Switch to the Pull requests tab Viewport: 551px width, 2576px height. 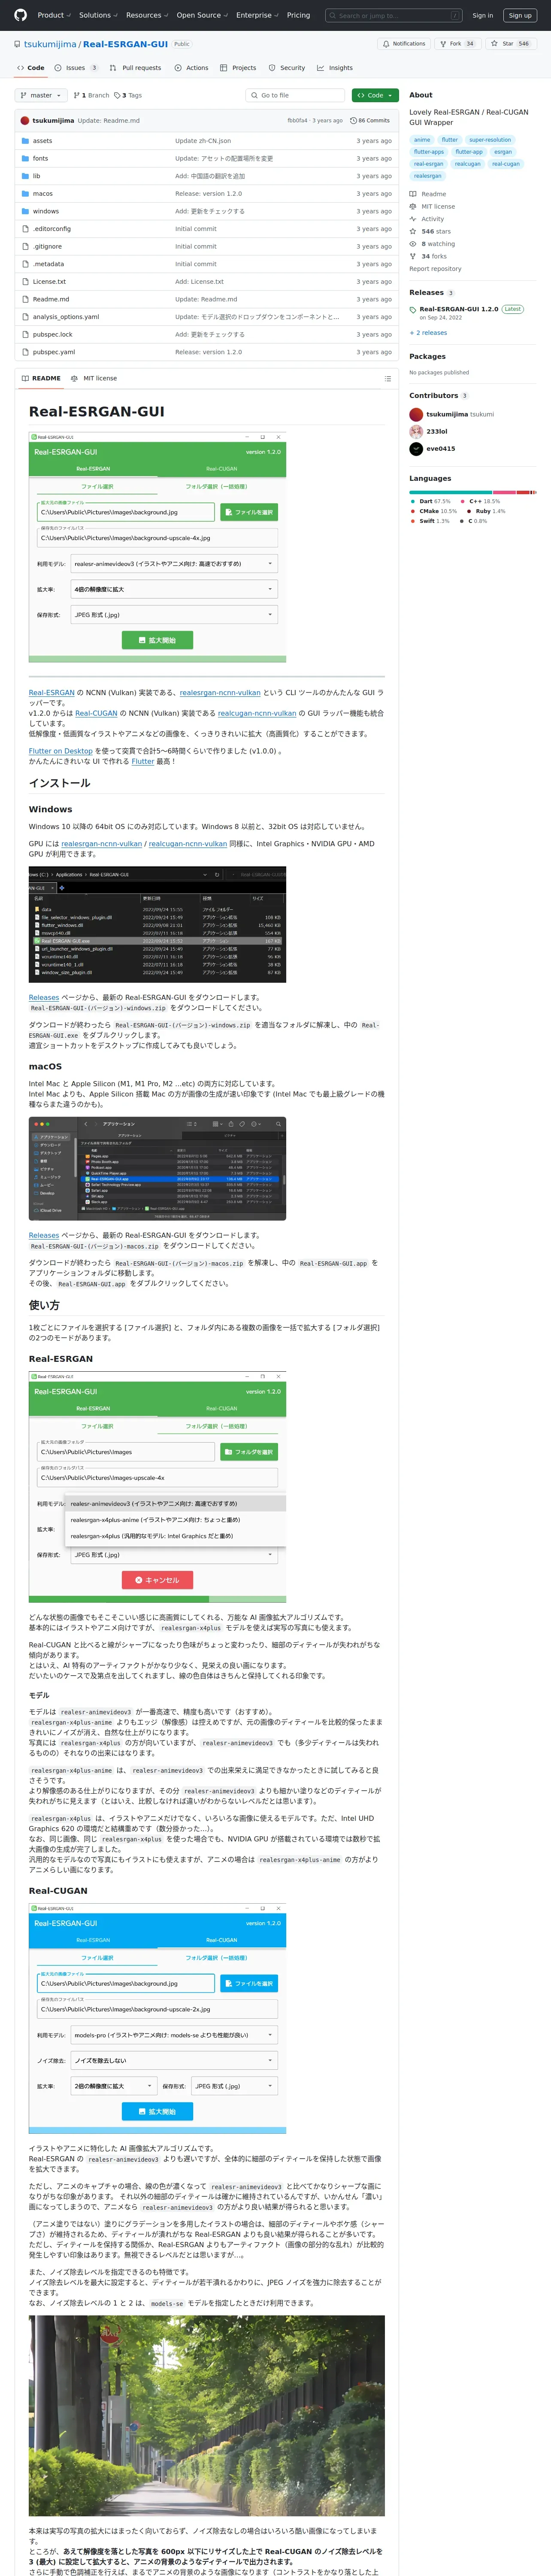(135, 68)
